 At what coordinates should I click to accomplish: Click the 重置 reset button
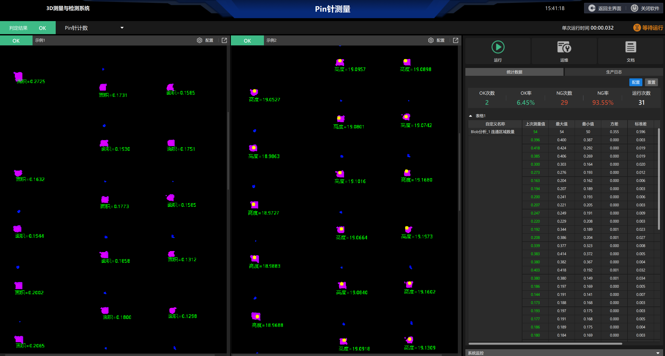pos(651,82)
